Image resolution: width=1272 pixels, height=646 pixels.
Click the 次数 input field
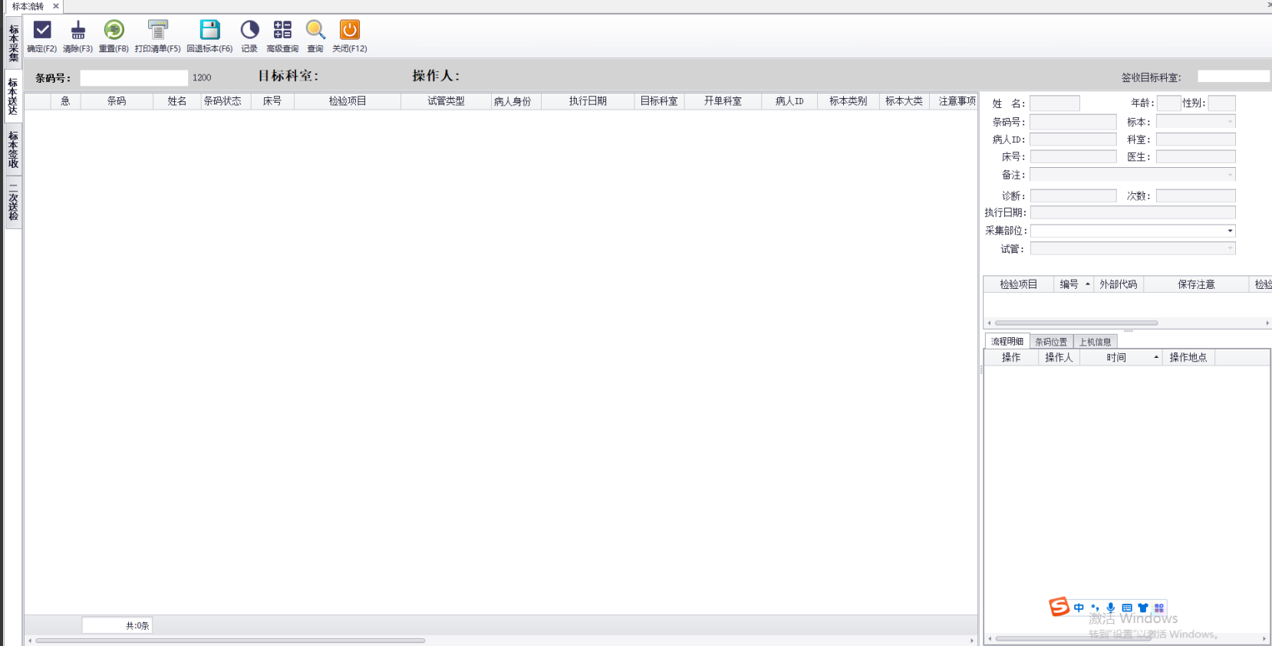point(1195,195)
